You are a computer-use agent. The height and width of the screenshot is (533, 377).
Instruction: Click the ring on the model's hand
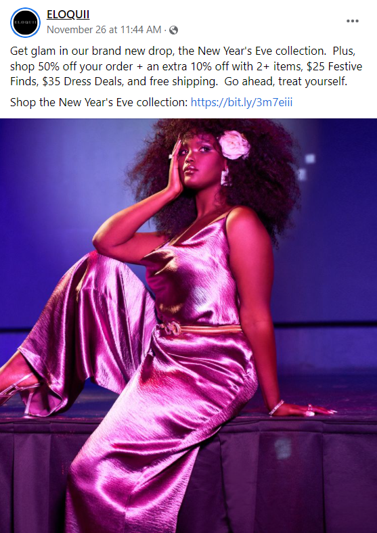309,410
